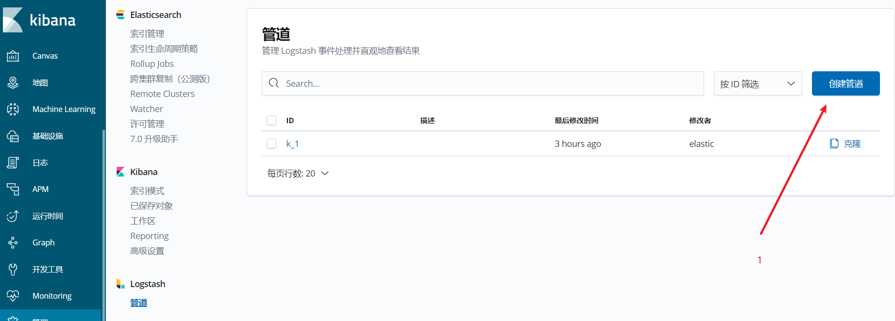Click the 修改者 column header
This screenshot has height=321, width=895.
click(x=700, y=120)
